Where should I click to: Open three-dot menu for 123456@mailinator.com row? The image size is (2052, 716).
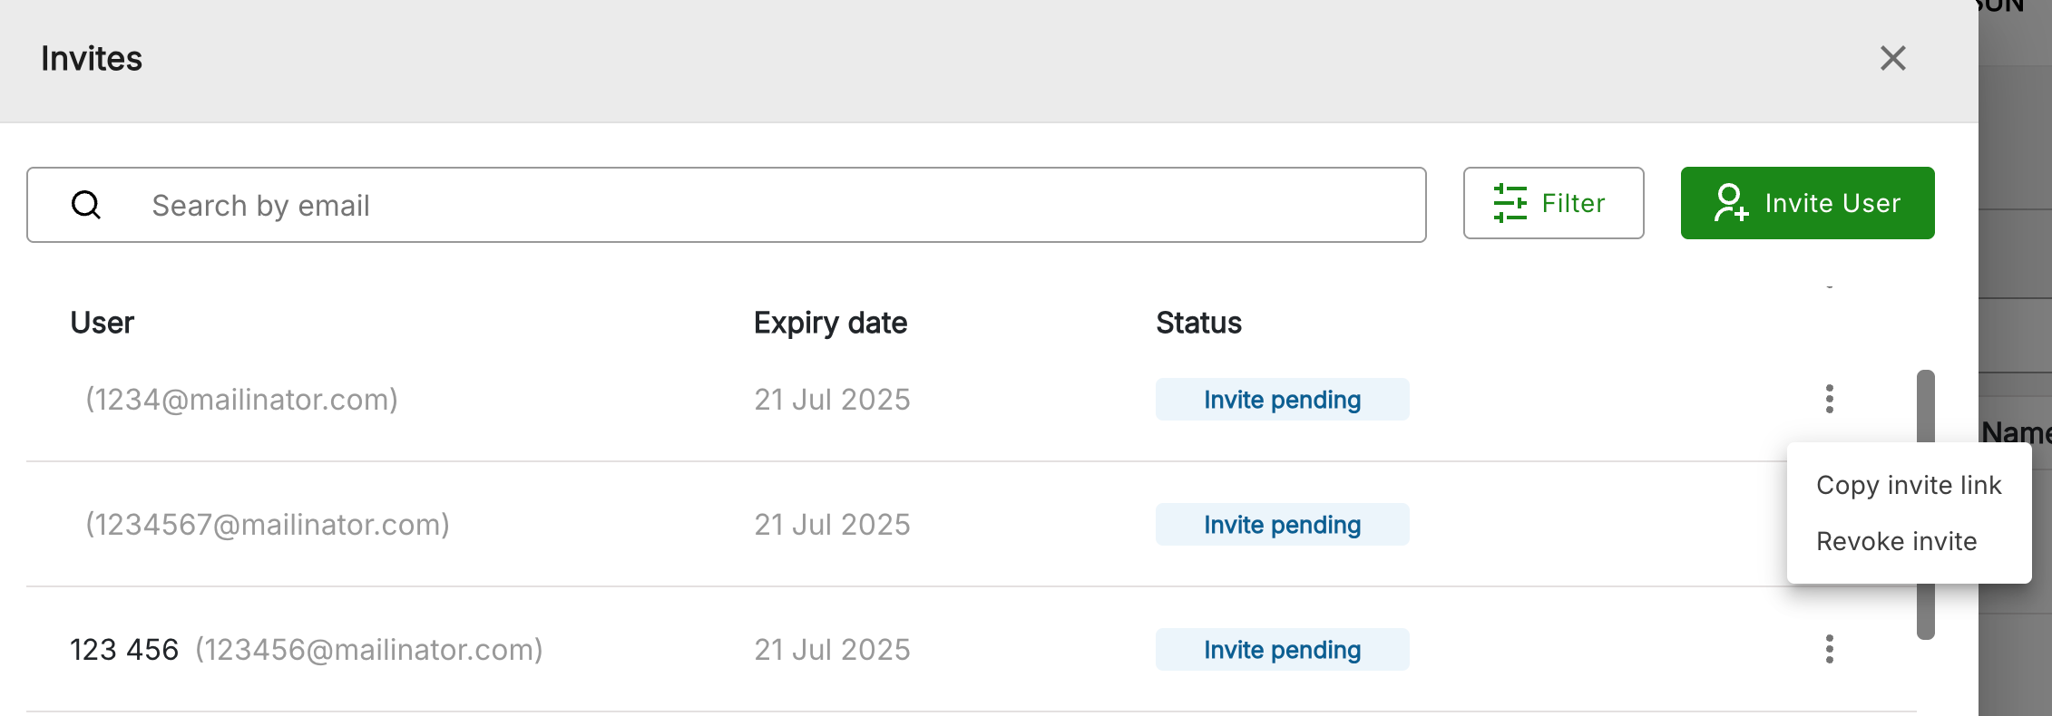click(1829, 649)
